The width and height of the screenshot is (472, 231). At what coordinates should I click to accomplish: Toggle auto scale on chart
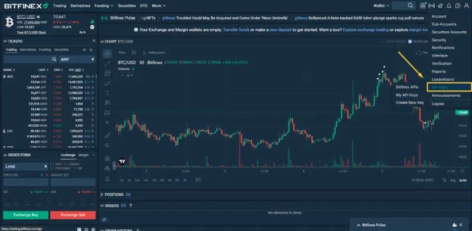tap(463, 180)
